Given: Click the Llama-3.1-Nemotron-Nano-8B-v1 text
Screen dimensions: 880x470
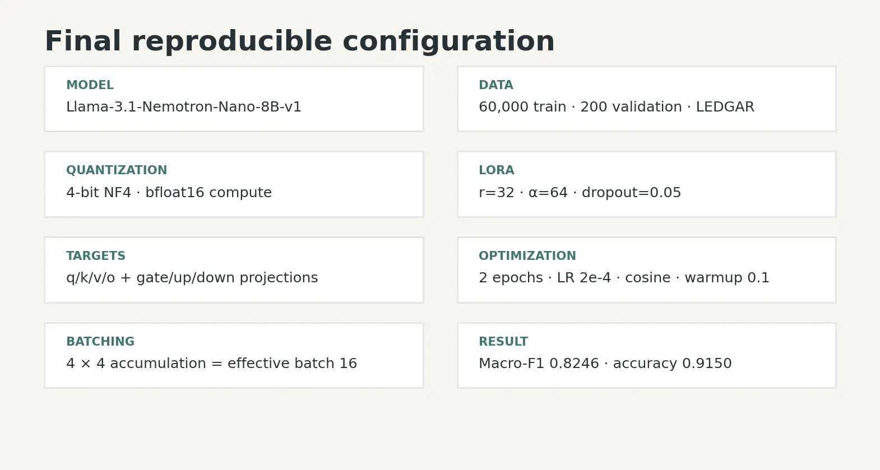Looking at the screenshot, I should tap(184, 107).
